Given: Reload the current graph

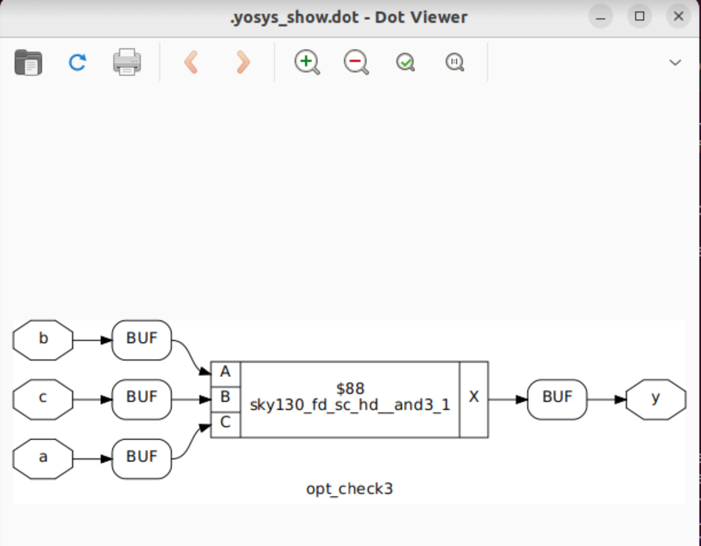Looking at the screenshot, I should pyautogui.click(x=77, y=62).
